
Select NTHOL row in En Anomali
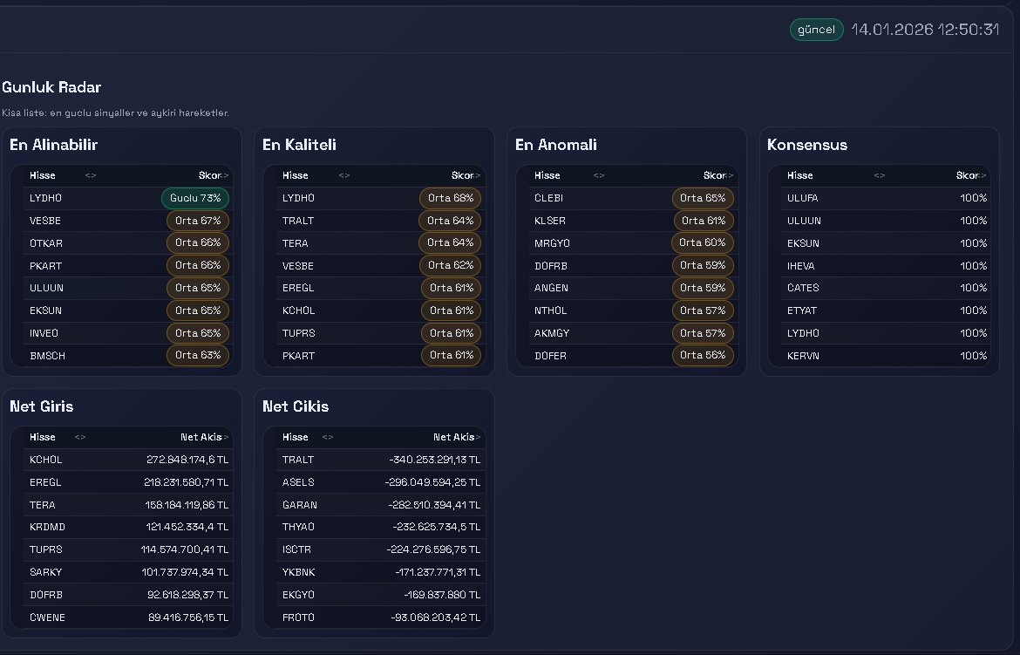click(634, 310)
